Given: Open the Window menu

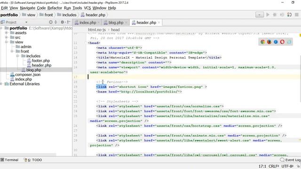Looking at the screenshot, I should pos(99,8).
